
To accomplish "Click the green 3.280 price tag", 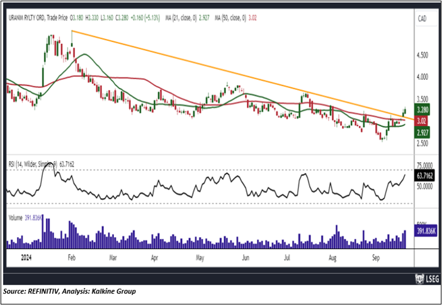I will click(x=422, y=109).
